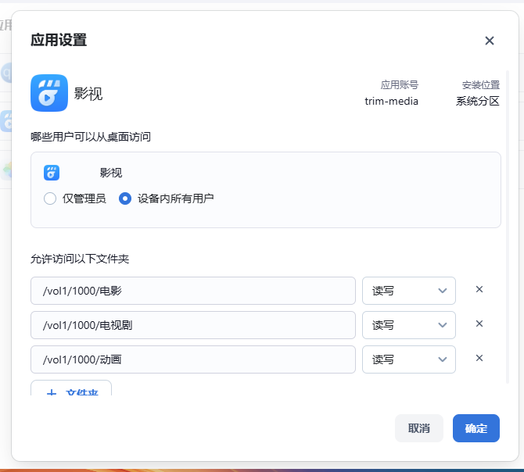Open the 读写 permission dropdown for 电视剧
This screenshot has width=524, height=472.
click(x=408, y=325)
